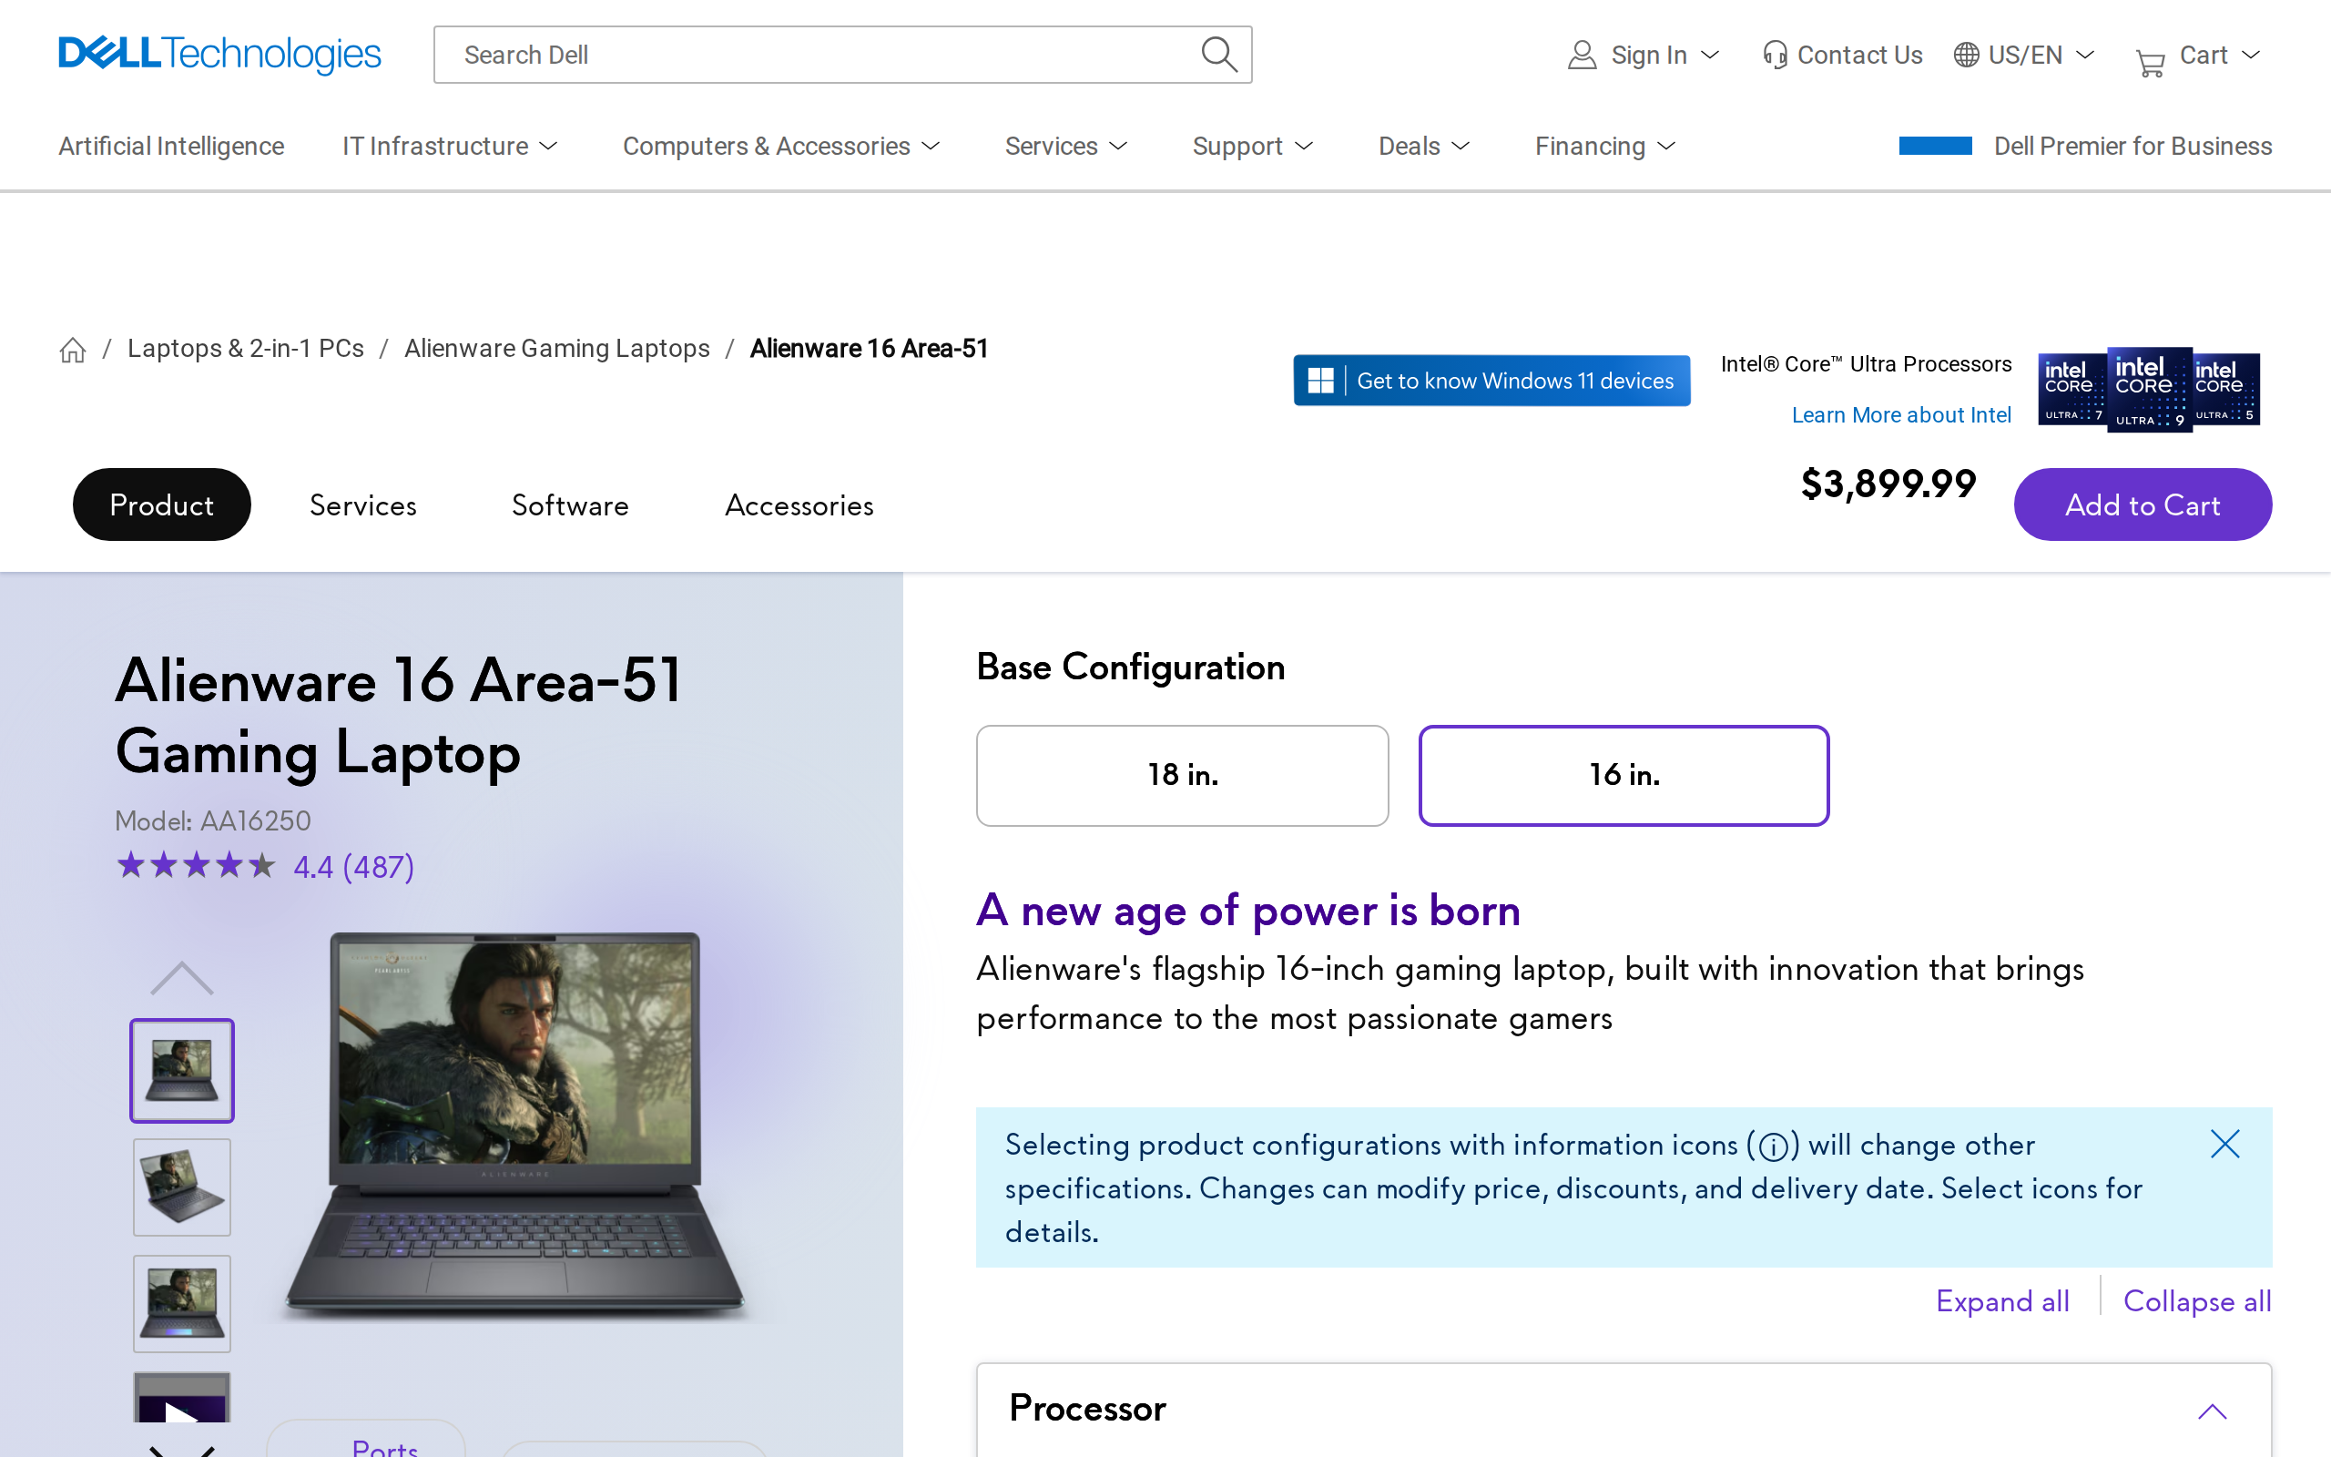Select the 18 in. base configuration
2331x1457 pixels.
[x=1182, y=775]
